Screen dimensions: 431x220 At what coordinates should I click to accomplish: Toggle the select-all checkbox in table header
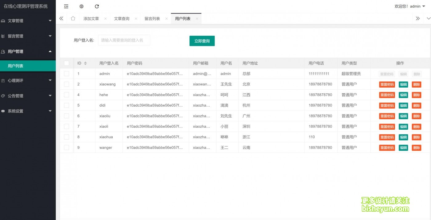66,63
